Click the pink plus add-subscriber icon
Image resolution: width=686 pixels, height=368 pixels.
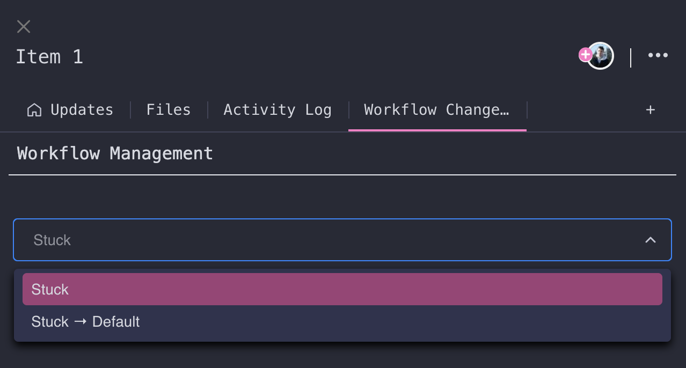click(585, 54)
